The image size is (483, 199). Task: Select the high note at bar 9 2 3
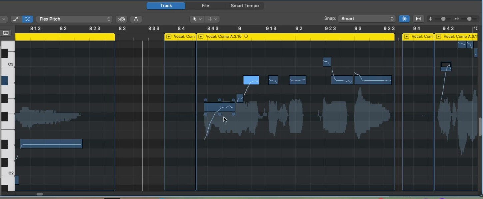[x=327, y=62]
